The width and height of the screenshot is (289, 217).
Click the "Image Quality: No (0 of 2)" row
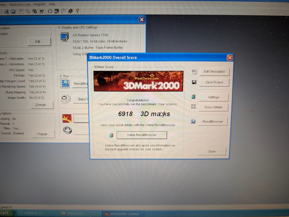[x=26, y=98]
